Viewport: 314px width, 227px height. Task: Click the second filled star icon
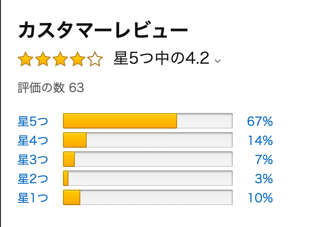(43, 59)
